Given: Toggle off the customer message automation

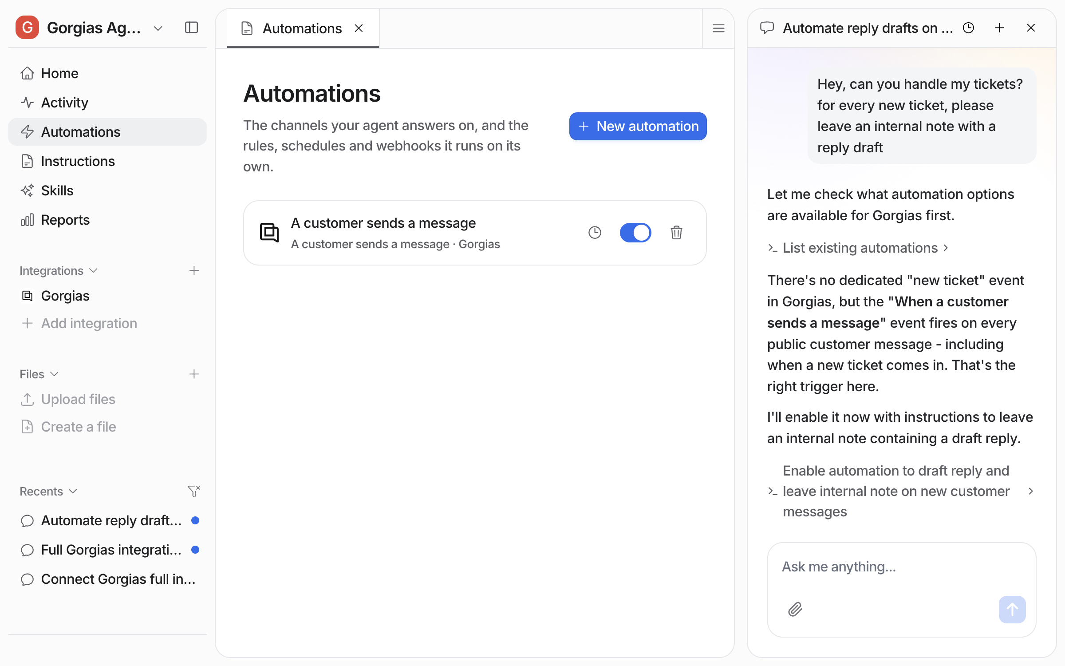Looking at the screenshot, I should (635, 233).
